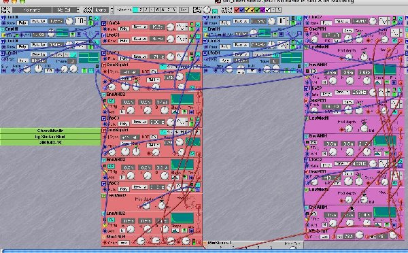Toggle first yellow visible cables checkbox
This screenshot has width=408, height=253.
(x=248, y=10)
